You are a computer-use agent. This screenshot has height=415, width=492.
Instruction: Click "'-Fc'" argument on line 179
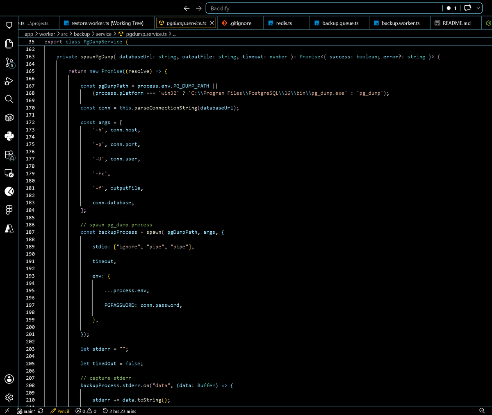pyautogui.click(x=100, y=173)
